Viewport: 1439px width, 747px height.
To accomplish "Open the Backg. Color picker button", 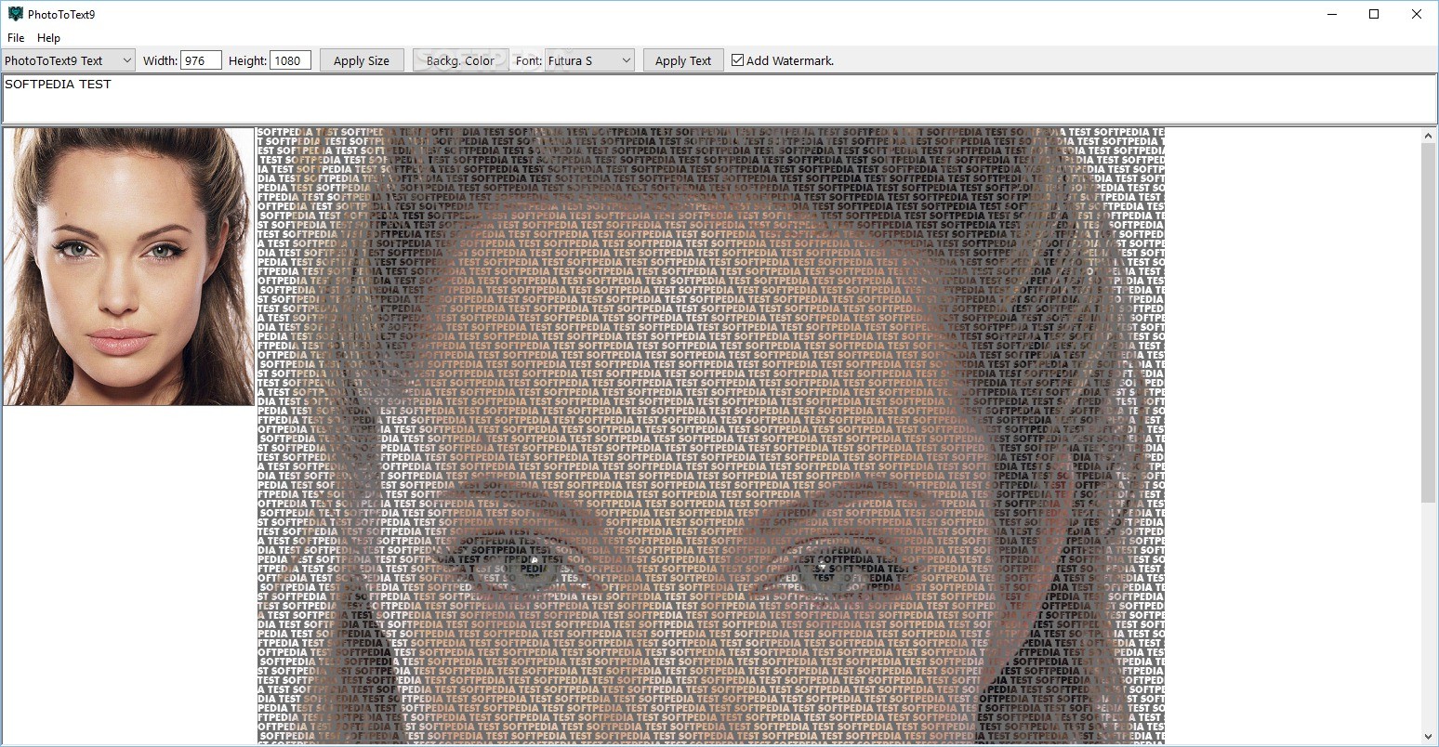I will coord(460,60).
